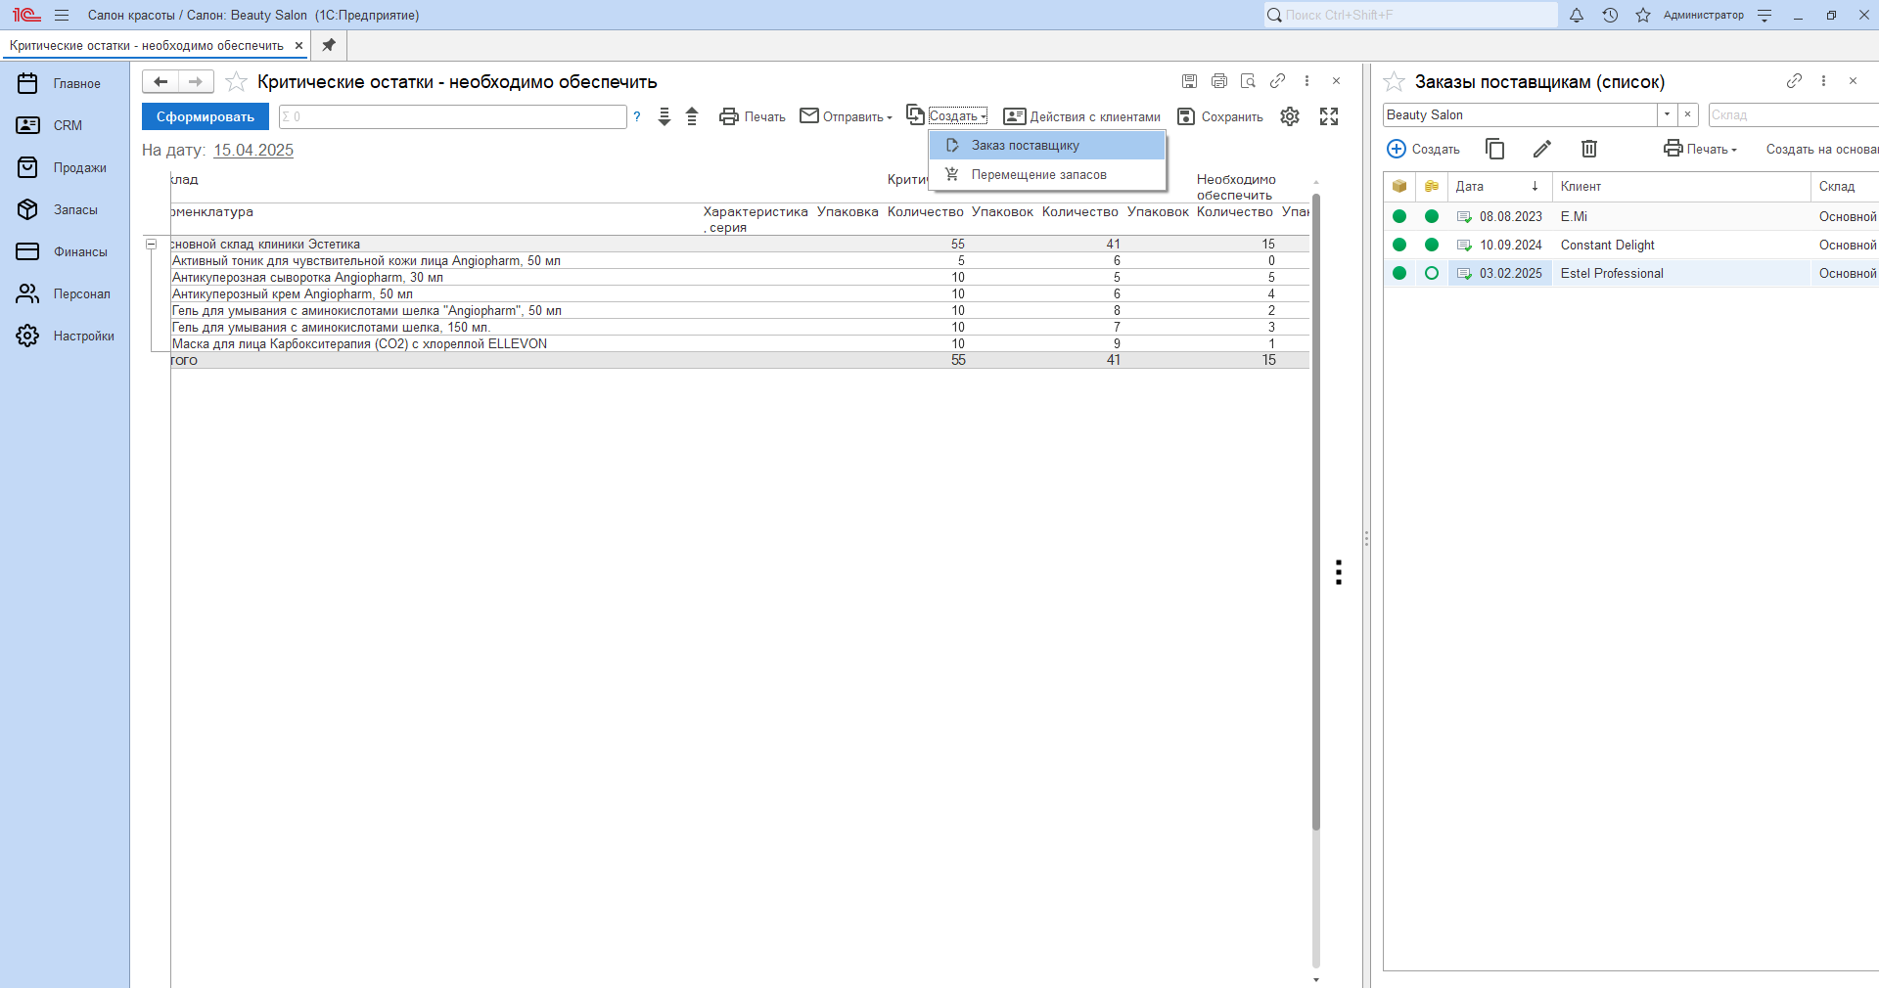Click Клиент column header in orders list

[x=1681, y=186]
